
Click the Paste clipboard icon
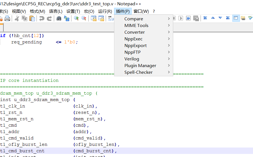32,18
